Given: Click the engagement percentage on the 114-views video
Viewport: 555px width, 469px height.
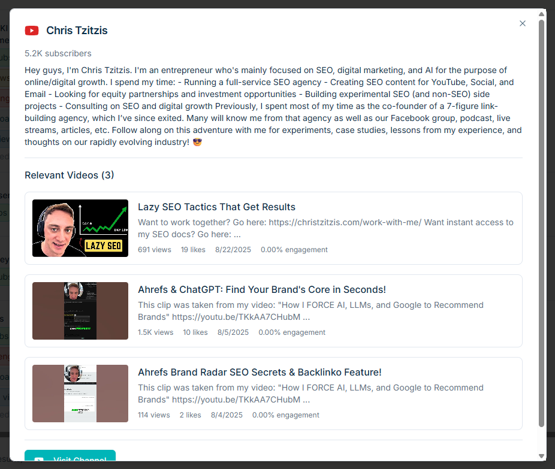Looking at the screenshot, I should click(285, 415).
